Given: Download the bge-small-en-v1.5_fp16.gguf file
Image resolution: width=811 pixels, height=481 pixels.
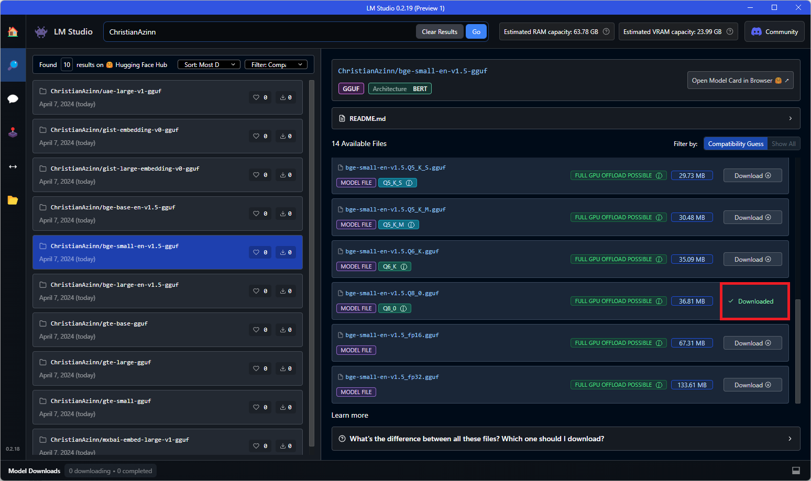Looking at the screenshot, I should tap(752, 343).
